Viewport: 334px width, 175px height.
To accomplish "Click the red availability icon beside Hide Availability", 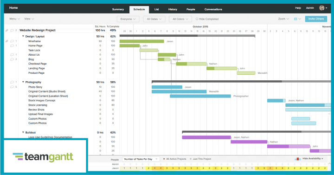I will click(297, 159).
